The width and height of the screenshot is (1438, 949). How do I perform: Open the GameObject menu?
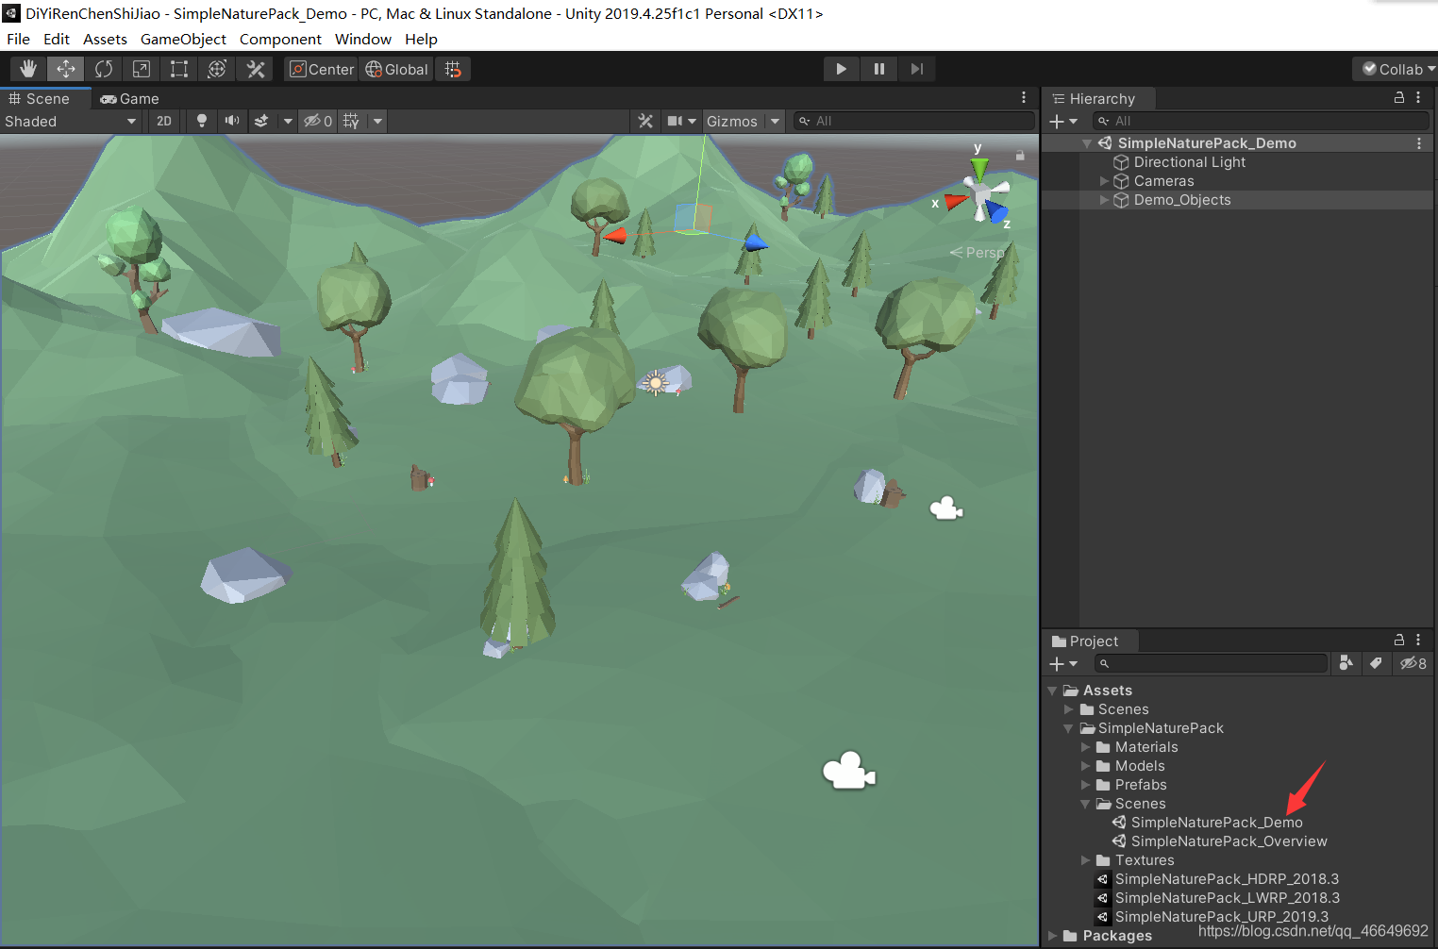183,39
